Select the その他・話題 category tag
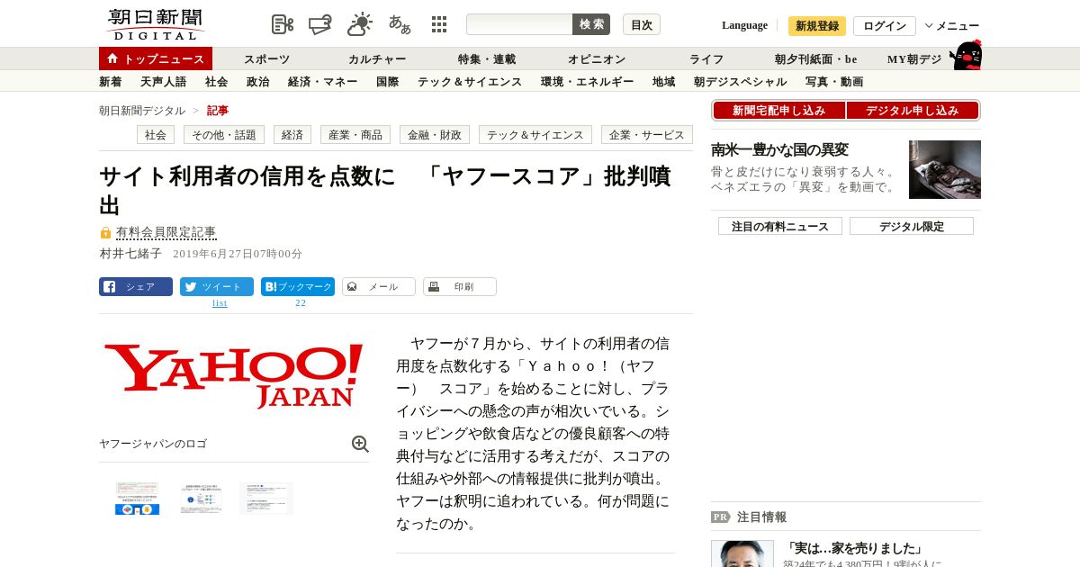This screenshot has width=1080, height=567. coord(224,134)
